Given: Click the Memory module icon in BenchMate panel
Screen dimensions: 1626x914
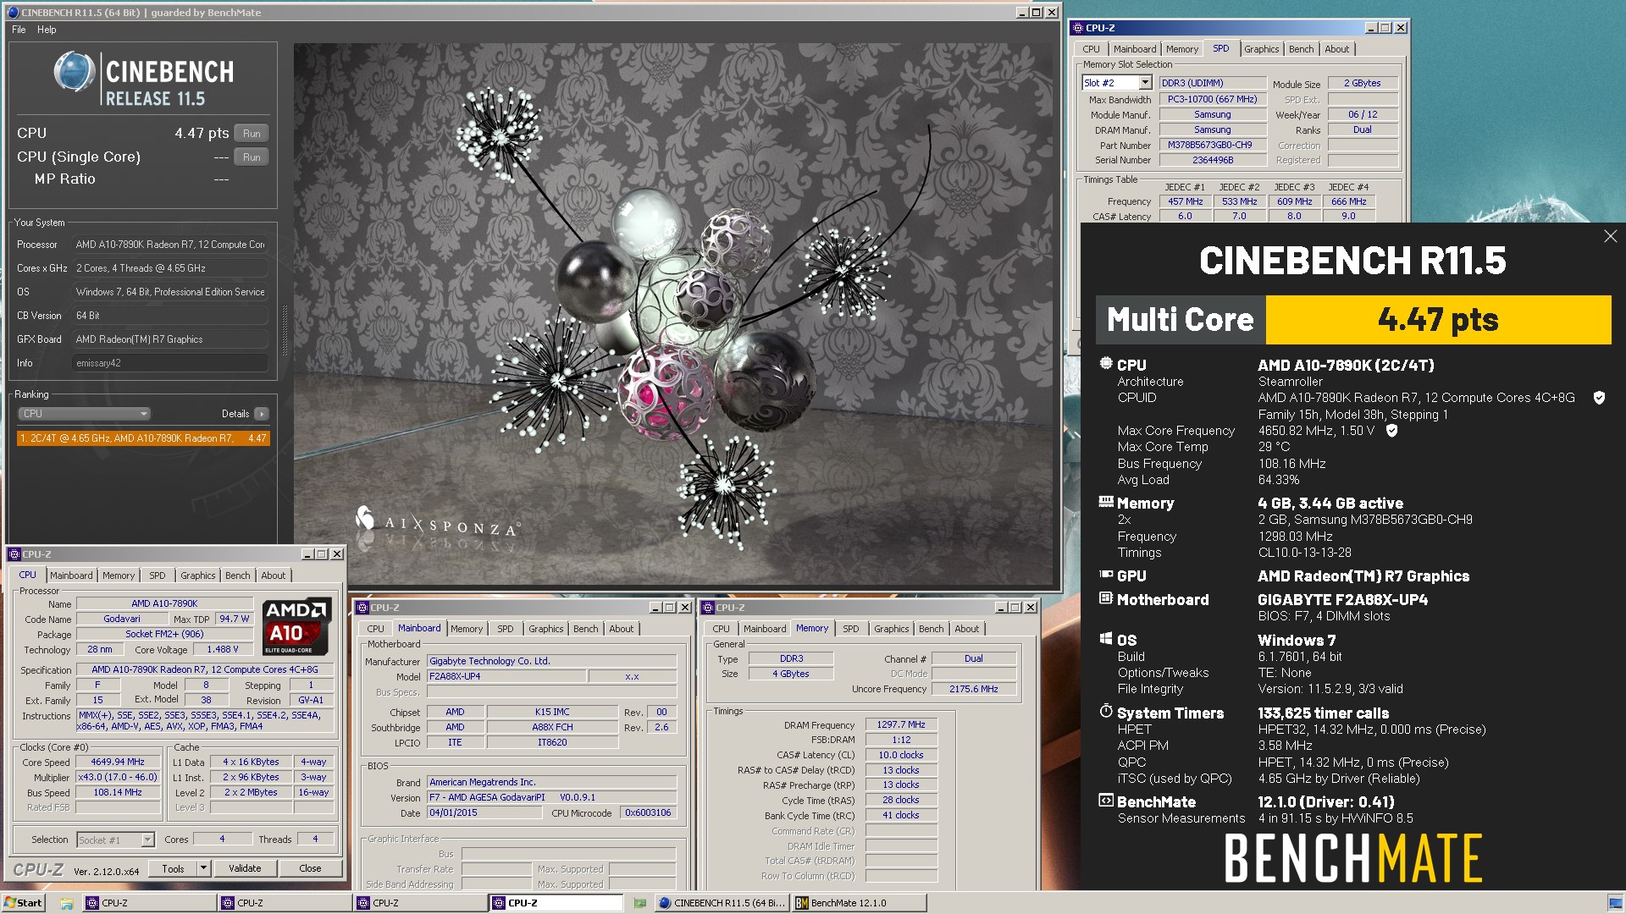Looking at the screenshot, I should coord(1106,502).
